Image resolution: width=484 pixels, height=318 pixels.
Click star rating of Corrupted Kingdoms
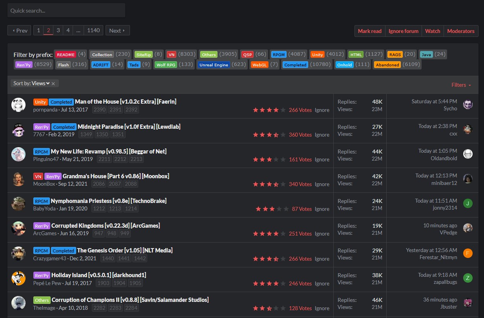pos(269,234)
